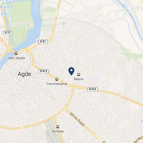Click the D 912 shield near Agde

(x=44, y=71)
